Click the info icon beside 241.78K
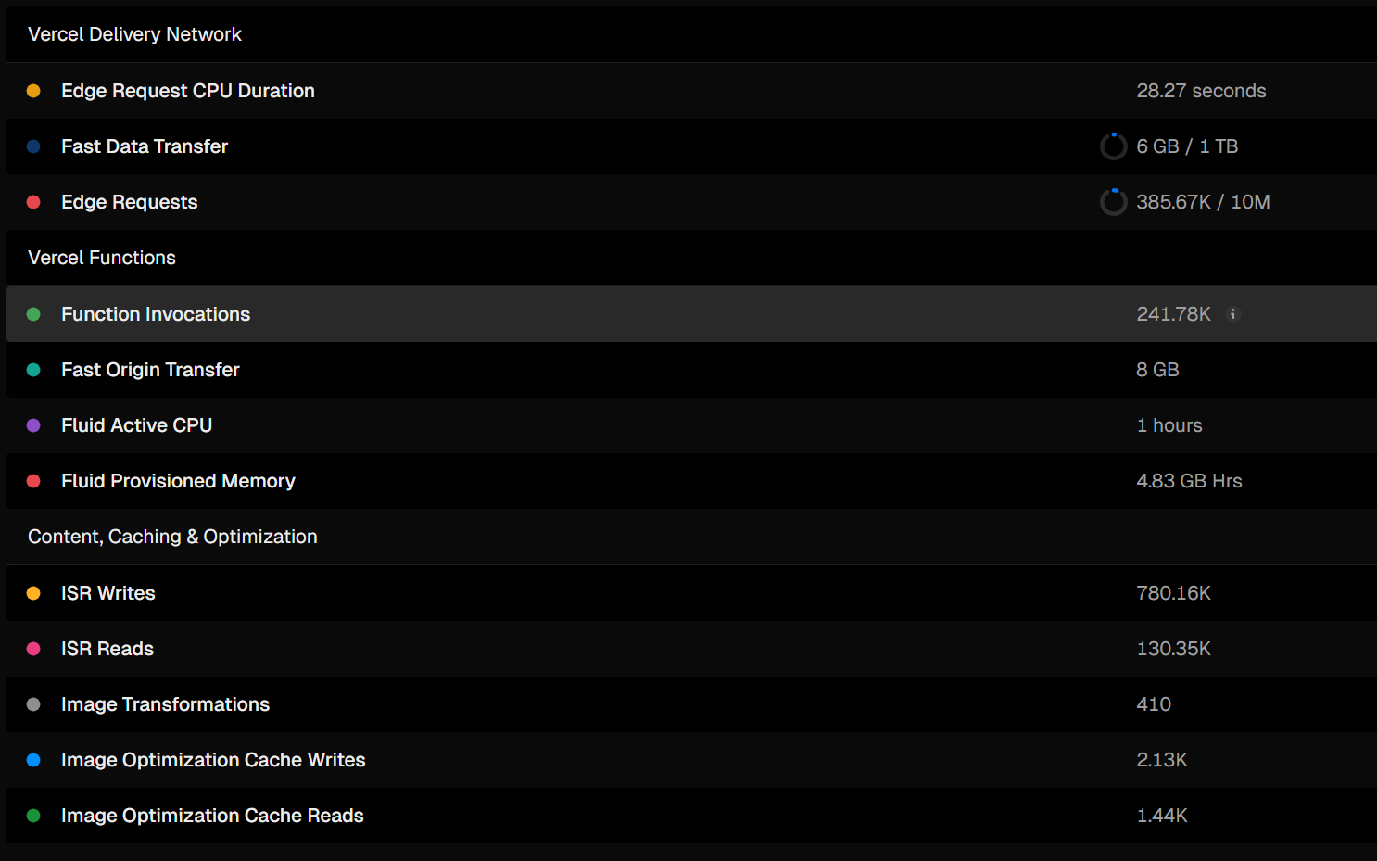Image resolution: width=1377 pixels, height=861 pixels. pos(1232,314)
